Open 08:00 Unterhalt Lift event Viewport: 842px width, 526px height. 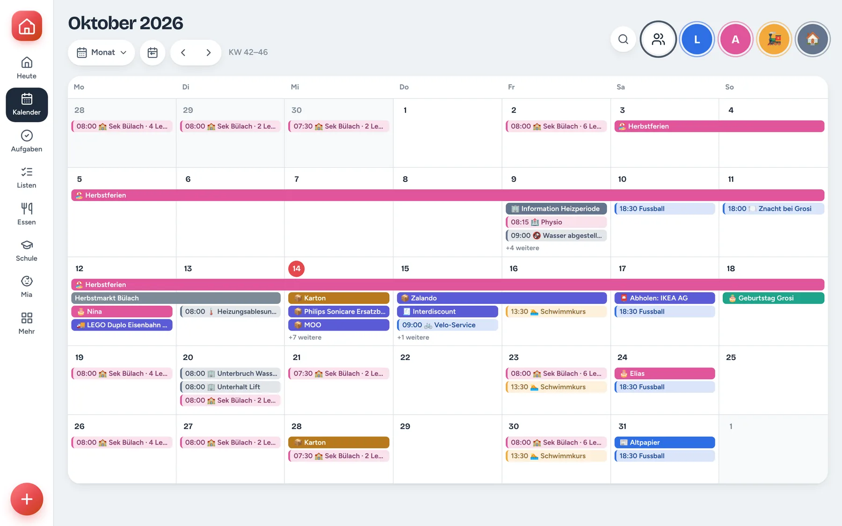230,387
